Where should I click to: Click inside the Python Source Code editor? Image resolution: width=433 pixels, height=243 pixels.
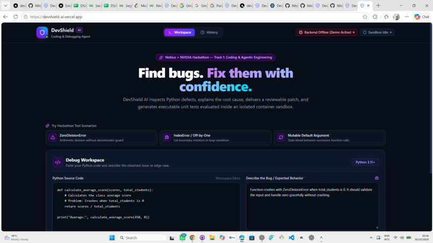pyautogui.click(x=146, y=207)
